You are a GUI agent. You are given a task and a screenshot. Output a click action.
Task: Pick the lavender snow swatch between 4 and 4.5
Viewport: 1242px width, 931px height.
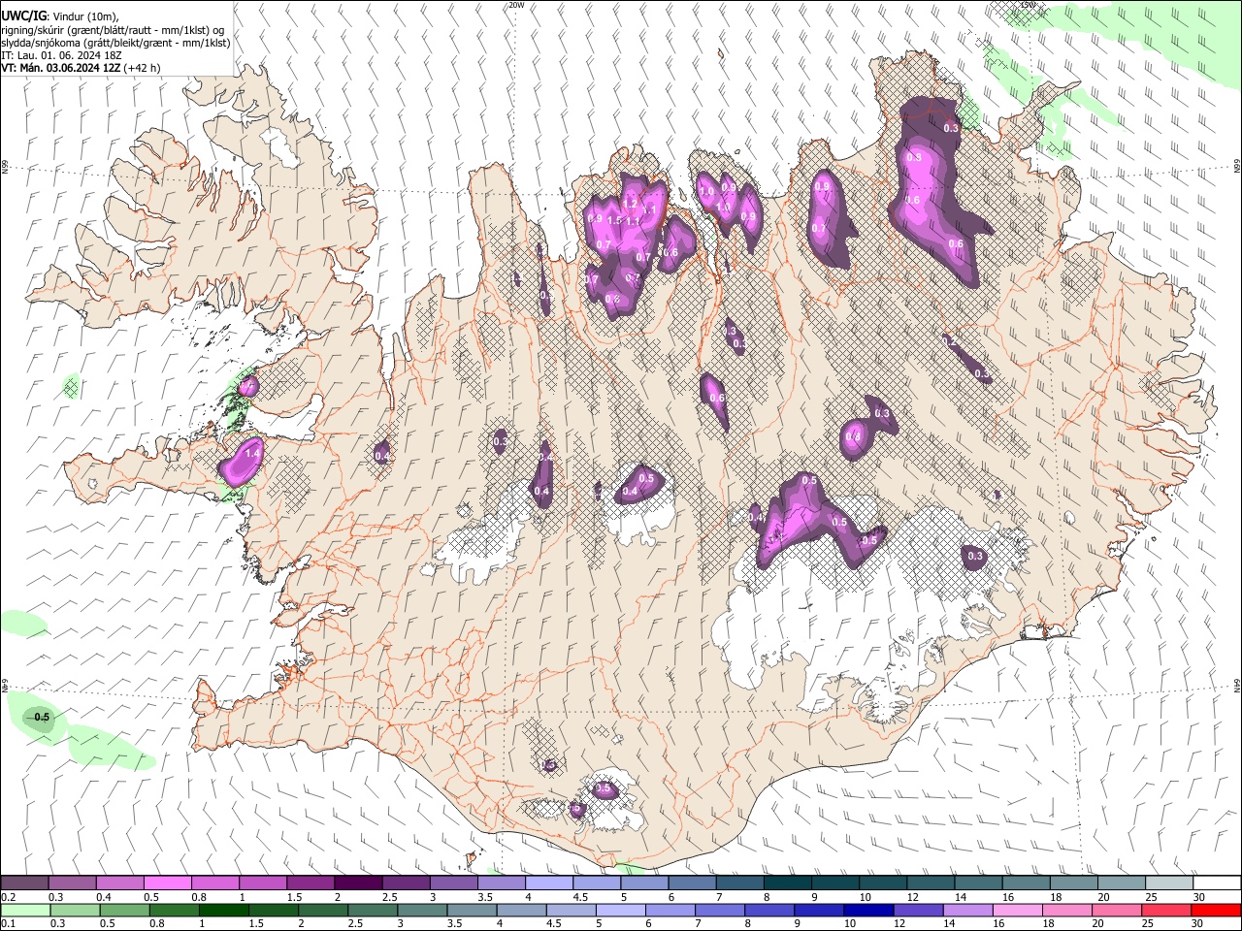[549, 883]
